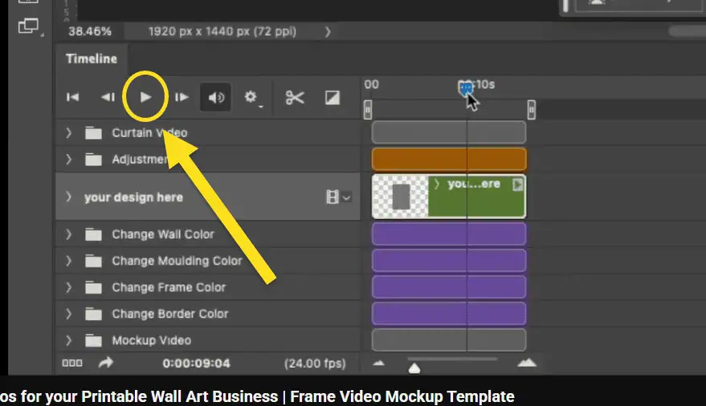Screen dimensions: 706x406
Task: Open timeline playback settings gear
Action: pyautogui.click(x=252, y=97)
